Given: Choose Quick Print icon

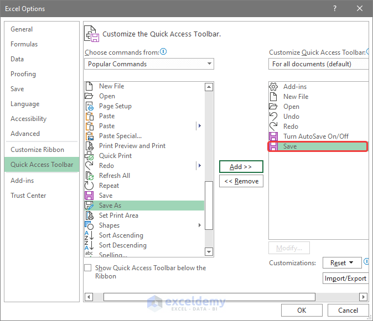Looking at the screenshot, I should click(89, 156).
